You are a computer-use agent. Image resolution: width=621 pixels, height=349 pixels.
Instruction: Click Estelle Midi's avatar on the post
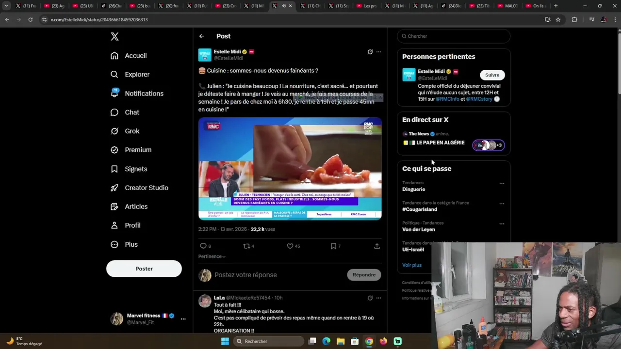tap(205, 55)
